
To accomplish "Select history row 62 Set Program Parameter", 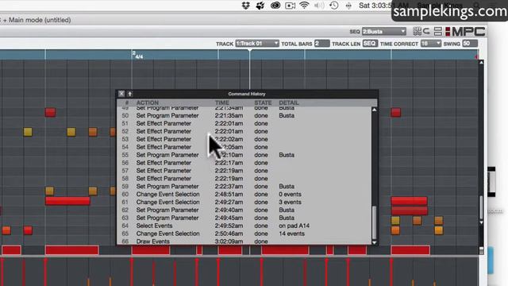I will [x=244, y=210].
